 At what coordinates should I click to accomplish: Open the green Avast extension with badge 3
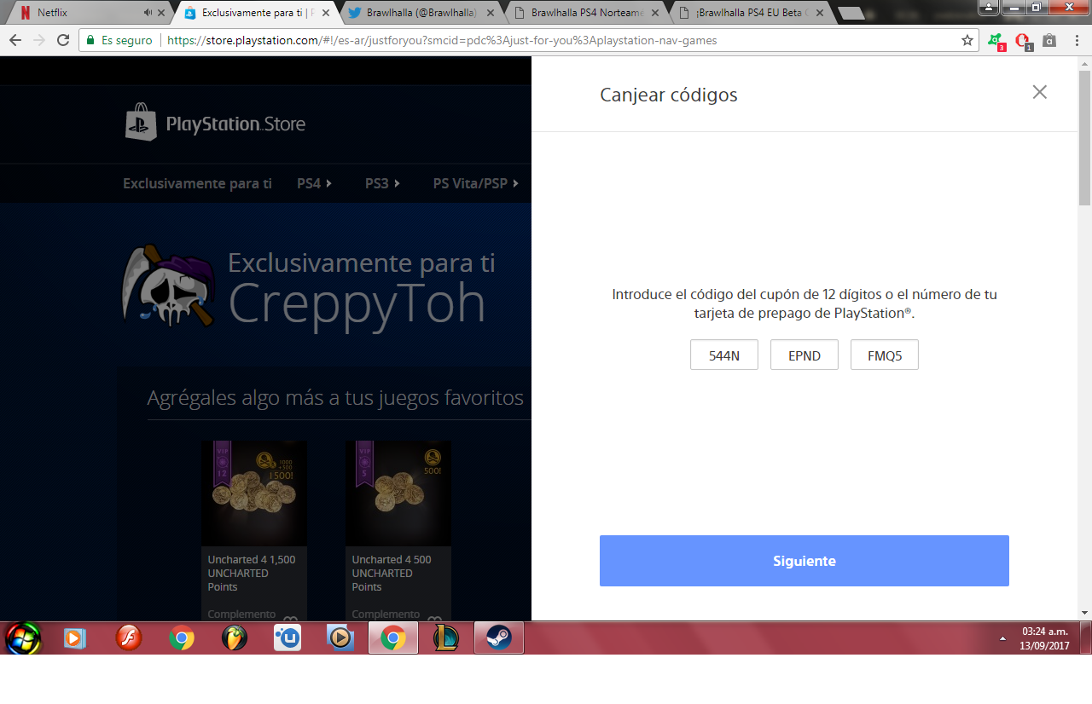(x=995, y=40)
